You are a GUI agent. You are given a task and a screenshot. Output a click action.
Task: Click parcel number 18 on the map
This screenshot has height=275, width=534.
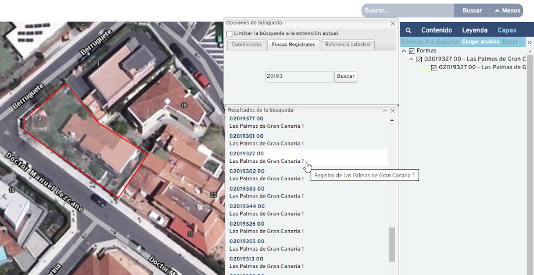tap(12, 190)
